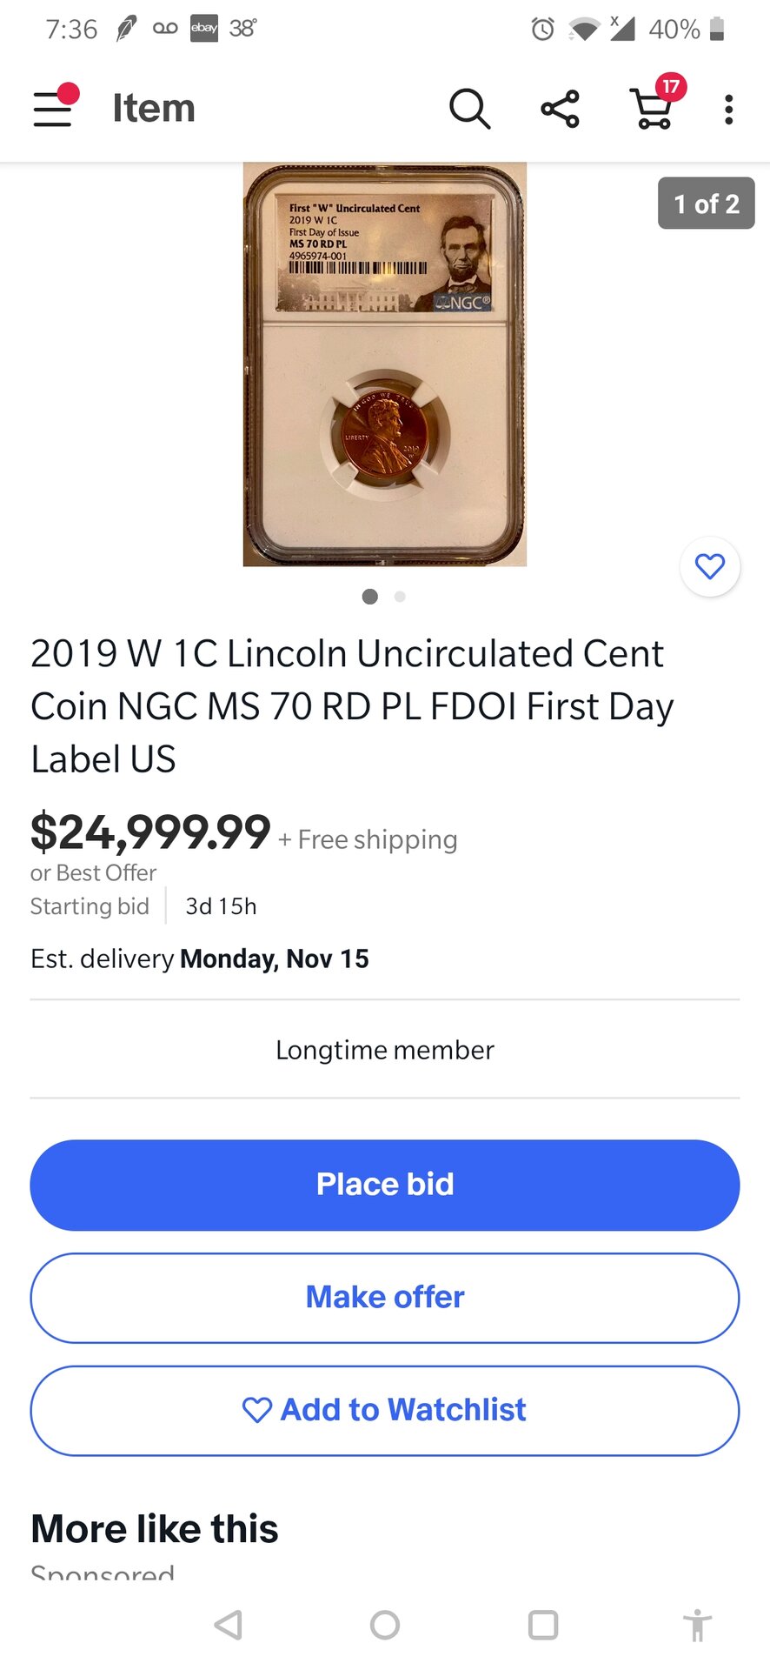Share this coin listing
Screen dimensions: 770x1670
[561, 109]
